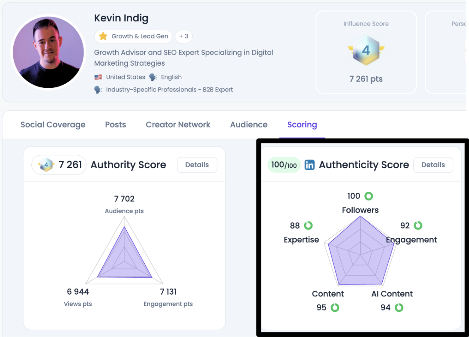The width and height of the screenshot is (469, 337).
Task: Click the Industry-Specific Professionals - B2B Expert text
Action: [169, 90]
